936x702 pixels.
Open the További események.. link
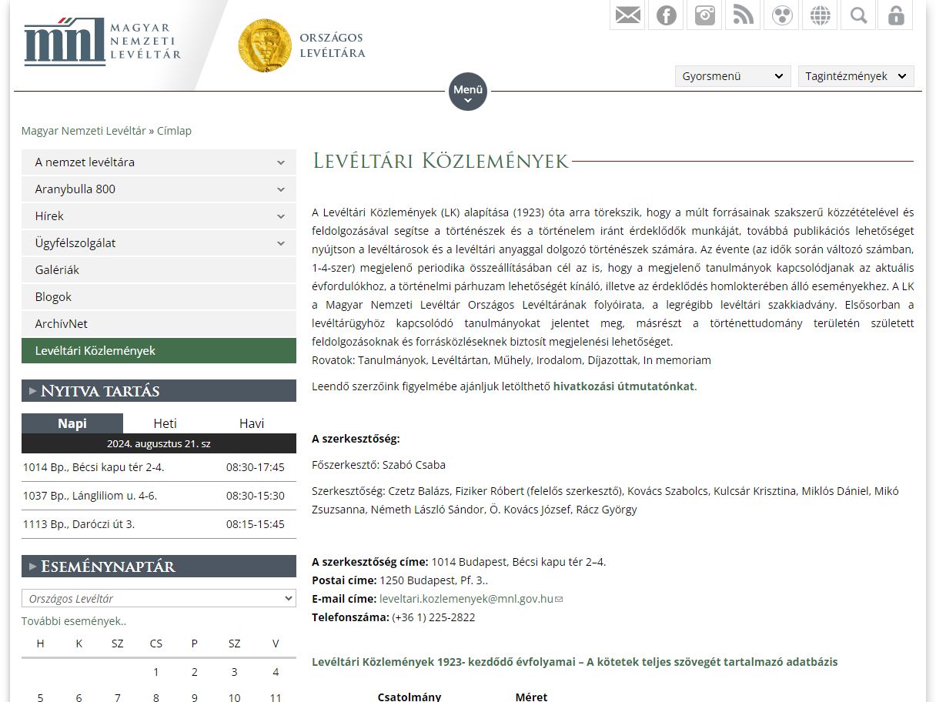(x=74, y=621)
